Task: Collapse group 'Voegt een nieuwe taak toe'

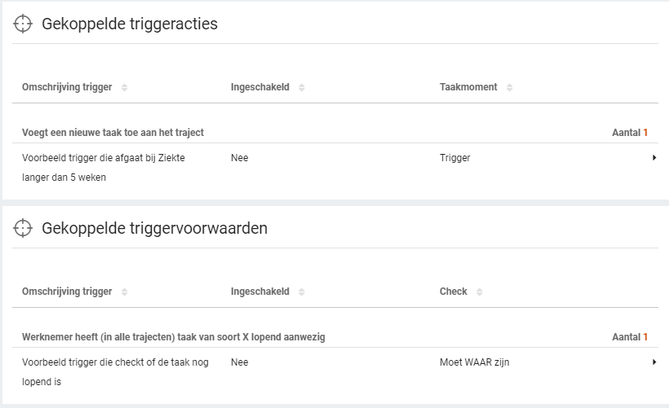Action: pos(113,132)
